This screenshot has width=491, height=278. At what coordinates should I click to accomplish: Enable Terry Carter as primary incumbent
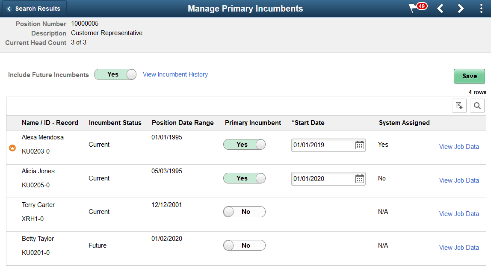click(x=244, y=211)
